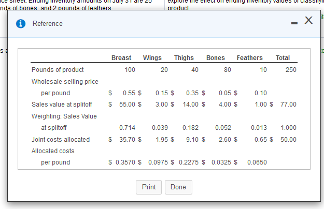
Task: Click the Allocated costs label
Action: (x=53, y=151)
